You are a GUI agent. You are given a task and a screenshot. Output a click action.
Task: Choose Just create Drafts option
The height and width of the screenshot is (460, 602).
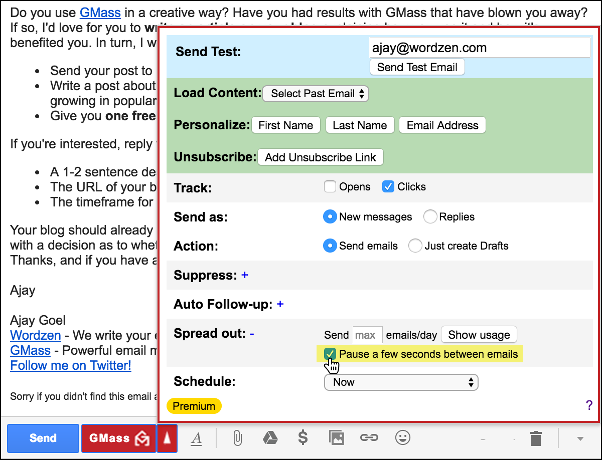[415, 246]
